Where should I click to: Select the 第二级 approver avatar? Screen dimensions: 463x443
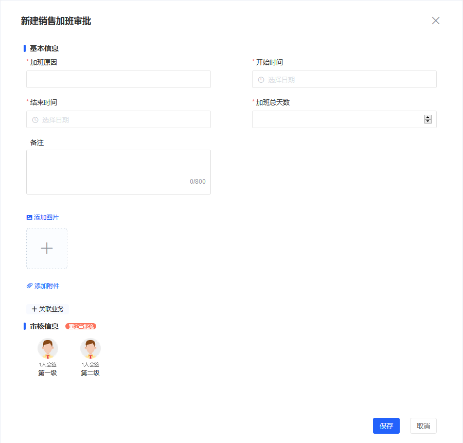point(90,349)
